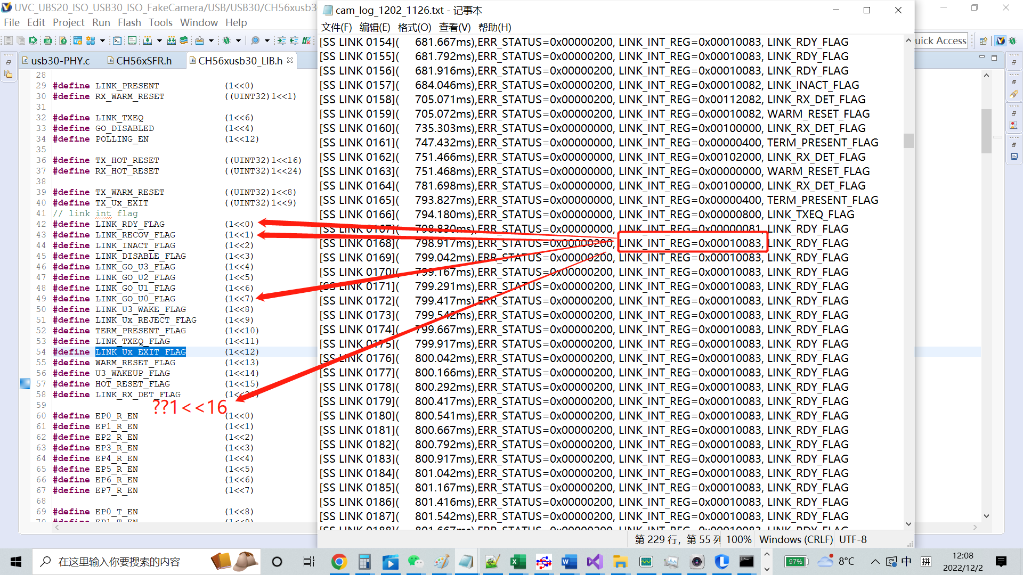1023x575 pixels.
Task: Click the code window with gear icon
Action: tap(78, 40)
